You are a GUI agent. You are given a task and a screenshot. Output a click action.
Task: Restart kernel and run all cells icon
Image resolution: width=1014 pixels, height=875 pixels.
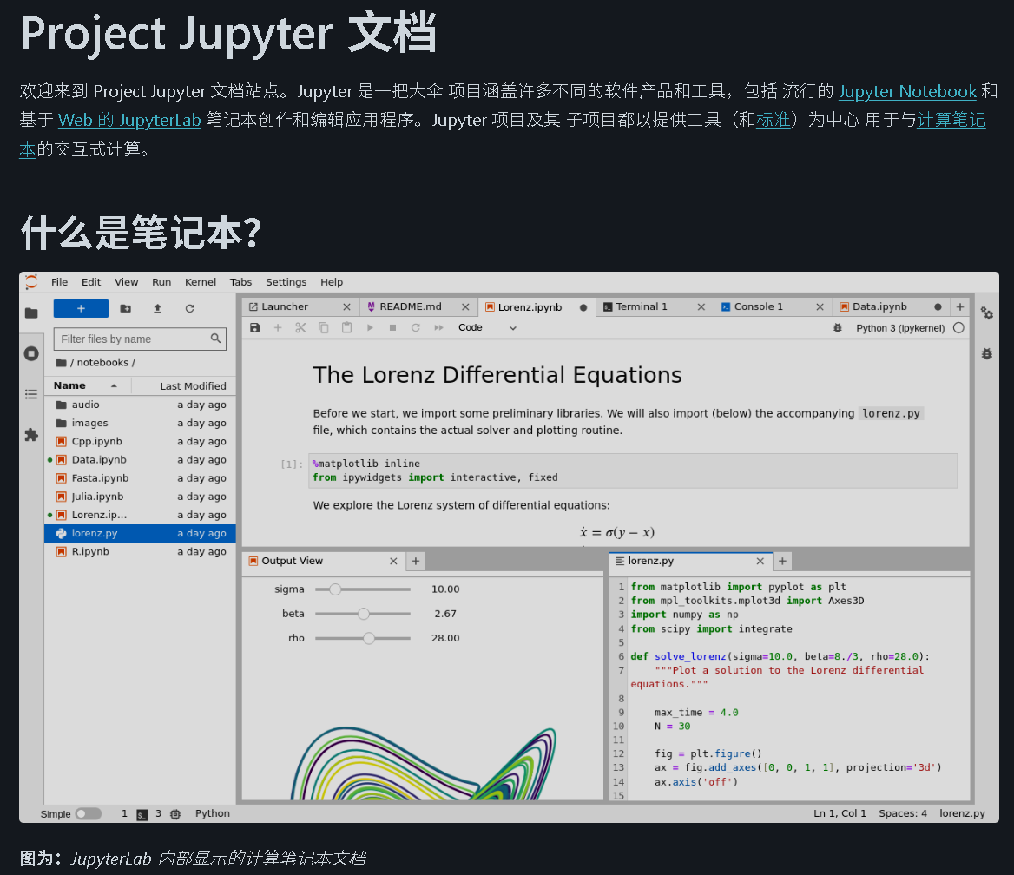pos(438,328)
